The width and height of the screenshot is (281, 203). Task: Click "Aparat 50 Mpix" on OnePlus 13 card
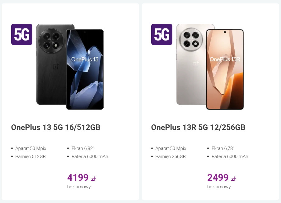pos(31,148)
